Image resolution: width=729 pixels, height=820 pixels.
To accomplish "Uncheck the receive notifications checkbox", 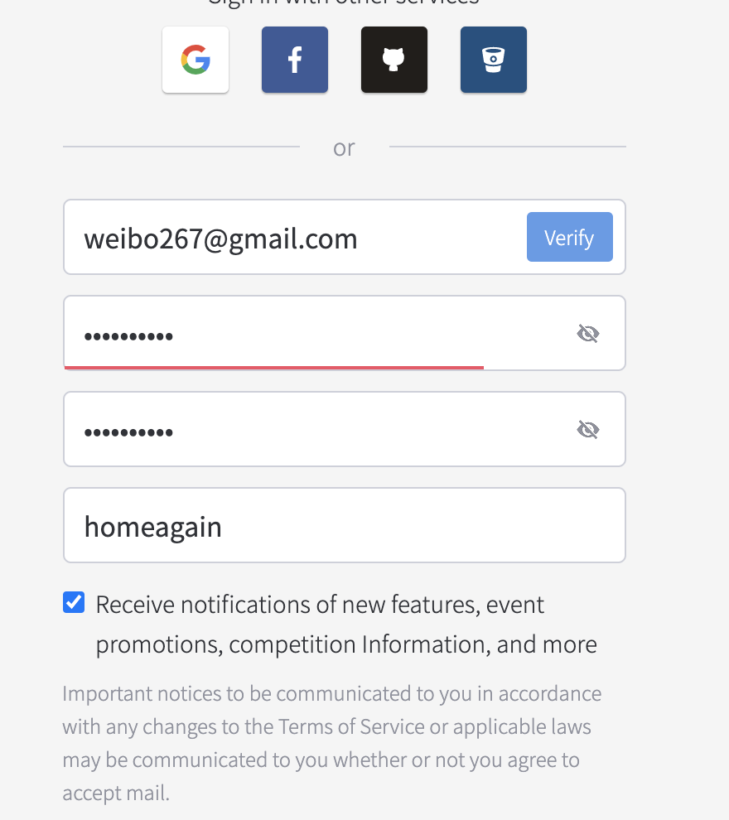I will tap(74, 602).
